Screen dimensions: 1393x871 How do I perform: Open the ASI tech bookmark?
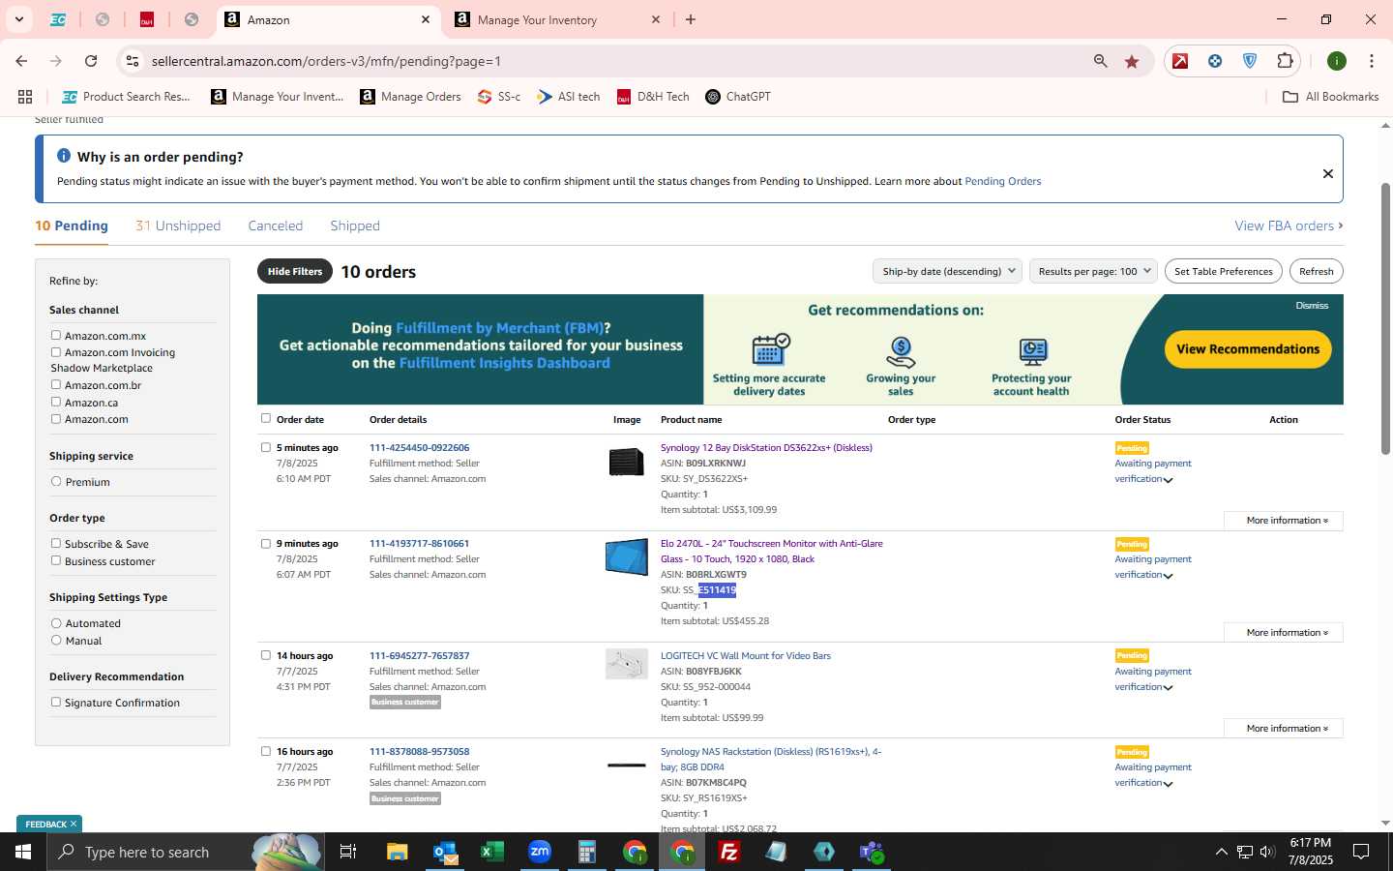tap(568, 97)
